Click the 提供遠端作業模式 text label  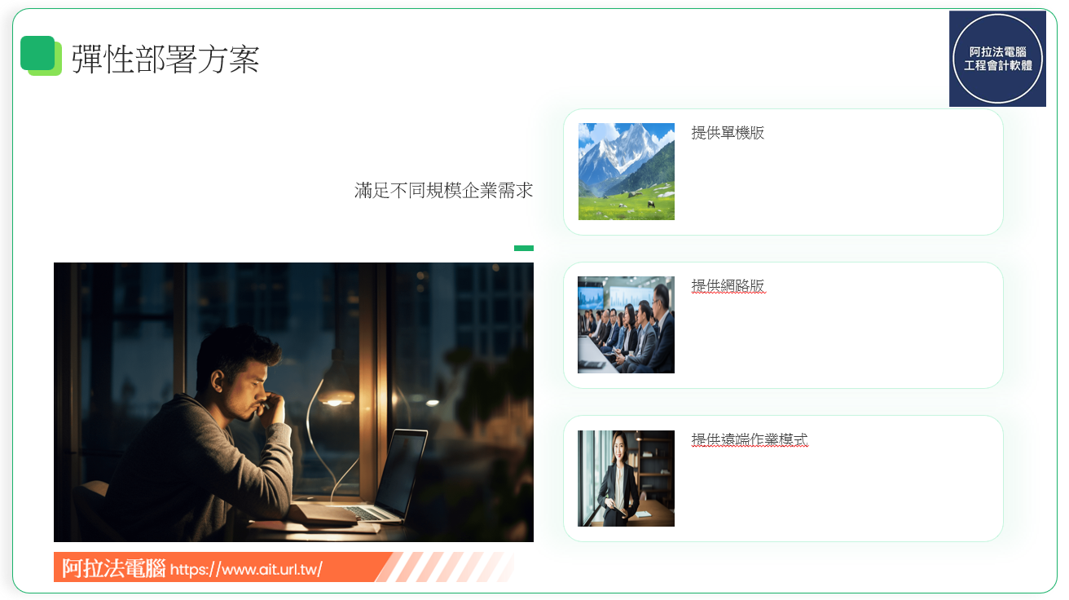(x=750, y=439)
